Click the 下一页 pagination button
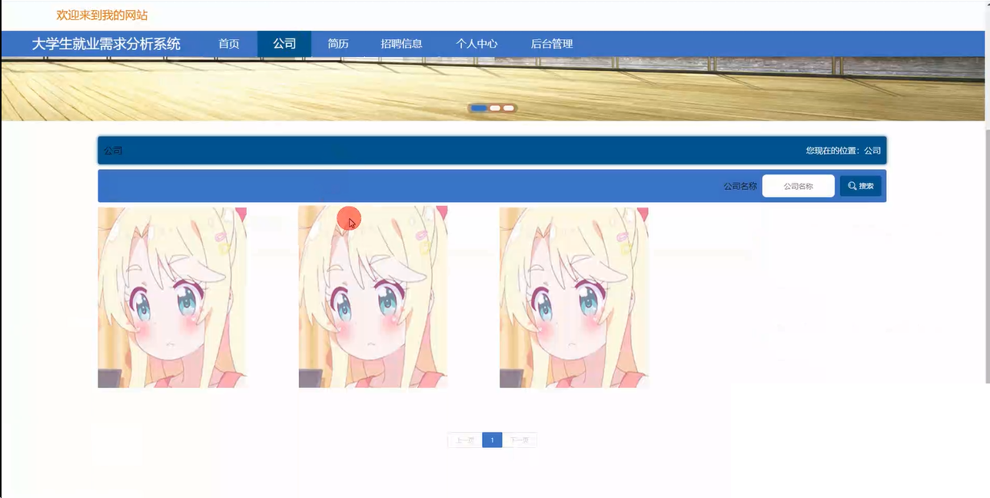Viewport: 990px width, 498px height. tap(520, 440)
